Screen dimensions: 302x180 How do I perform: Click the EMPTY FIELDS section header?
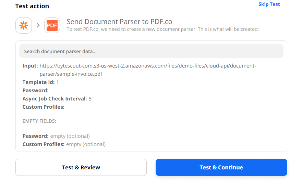(39, 121)
